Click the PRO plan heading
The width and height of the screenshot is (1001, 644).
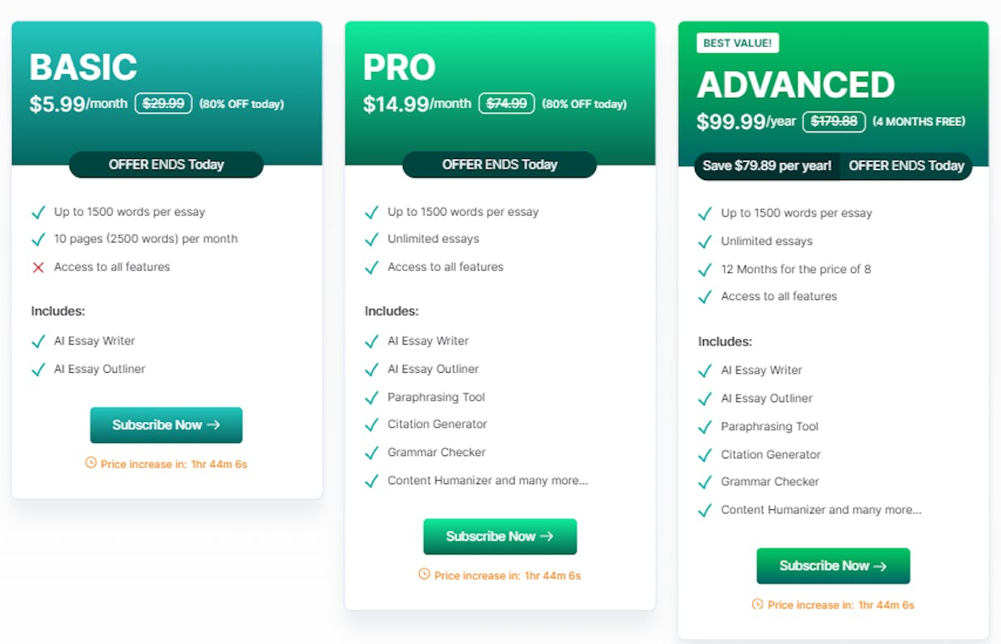[400, 68]
